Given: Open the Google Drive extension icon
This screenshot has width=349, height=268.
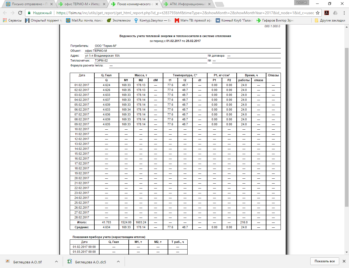Looking at the screenshot, I should pyautogui.click(x=335, y=13).
